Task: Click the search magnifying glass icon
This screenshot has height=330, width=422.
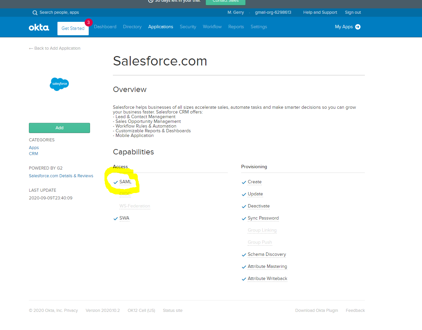Action: (x=35, y=12)
